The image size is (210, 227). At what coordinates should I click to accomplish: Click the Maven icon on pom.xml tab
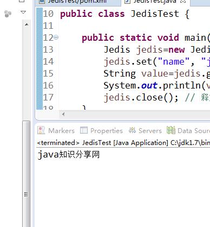pos(42,1)
